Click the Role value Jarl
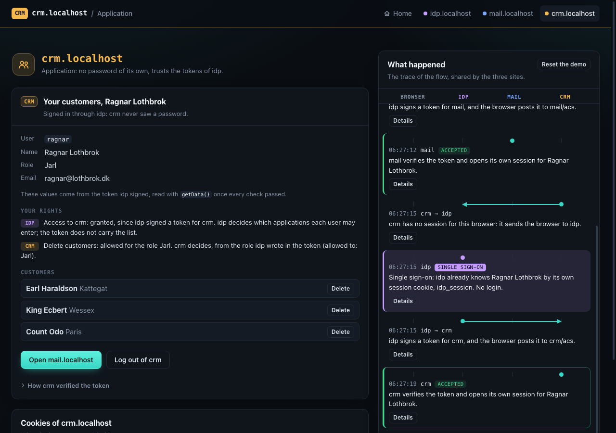 [51, 166]
